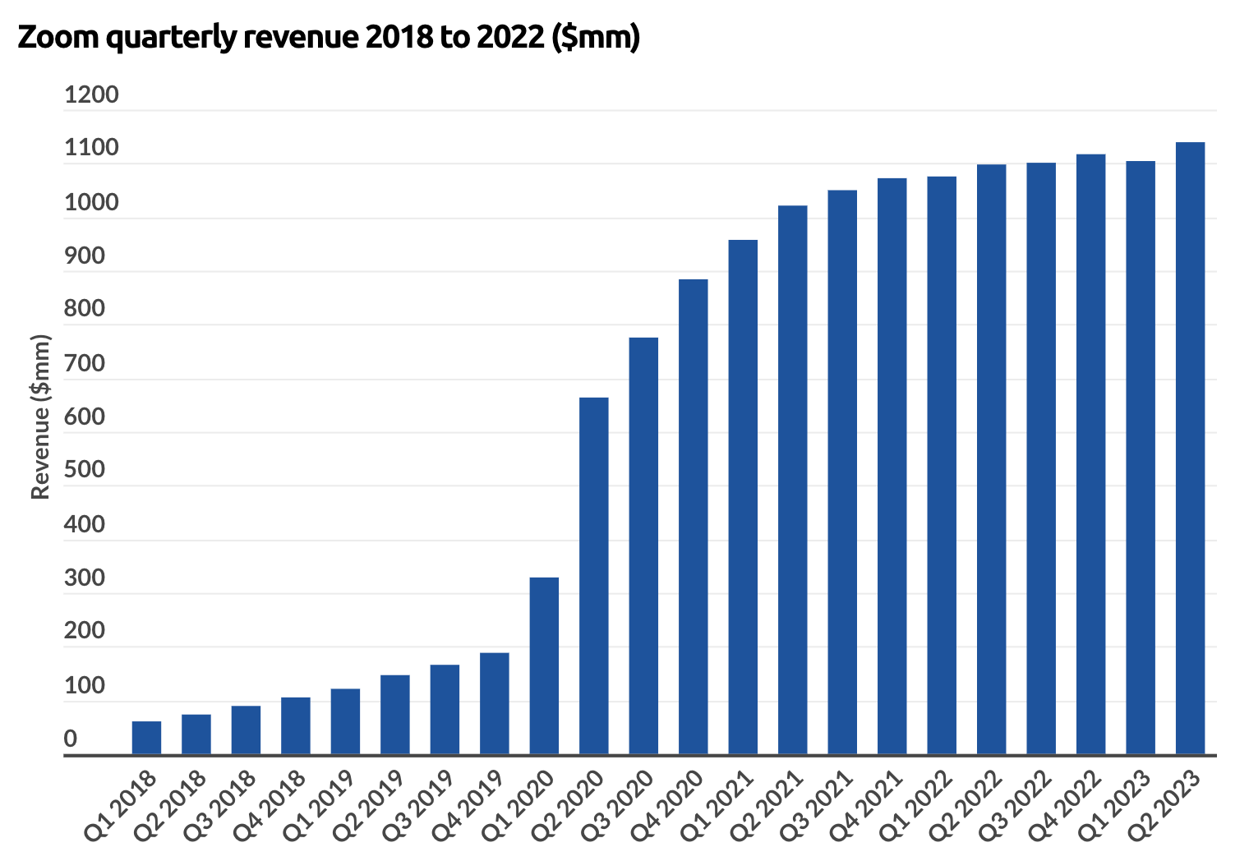Viewport: 1249px width, 861px height.
Task: Click the 'Revenue ($mm)' axis label
Action: (x=40, y=417)
